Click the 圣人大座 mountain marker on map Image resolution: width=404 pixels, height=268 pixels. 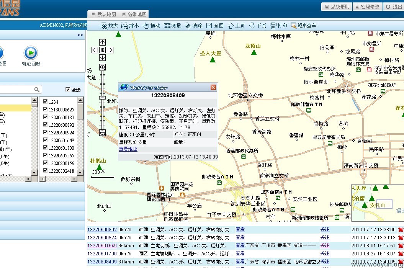click(x=213, y=59)
